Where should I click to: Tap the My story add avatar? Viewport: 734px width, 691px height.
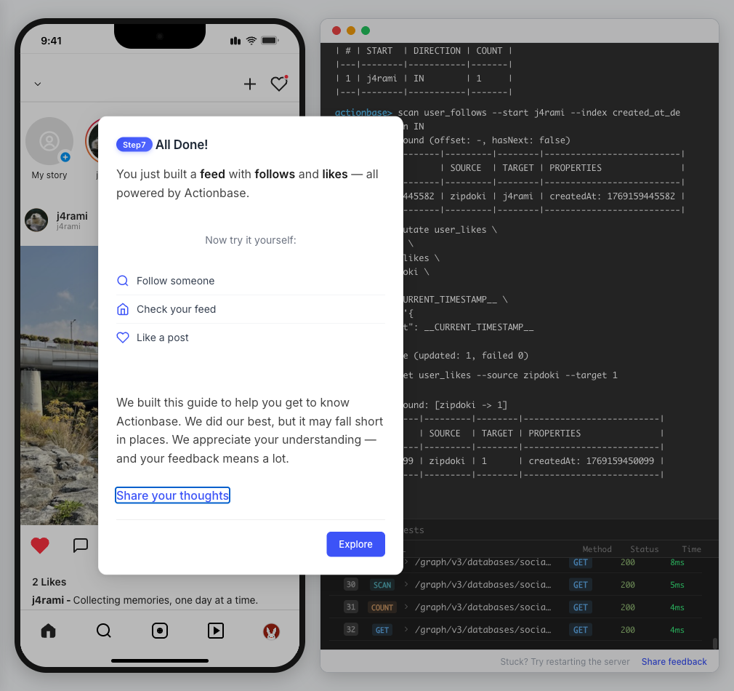pyautogui.click(x=49, y=142)
